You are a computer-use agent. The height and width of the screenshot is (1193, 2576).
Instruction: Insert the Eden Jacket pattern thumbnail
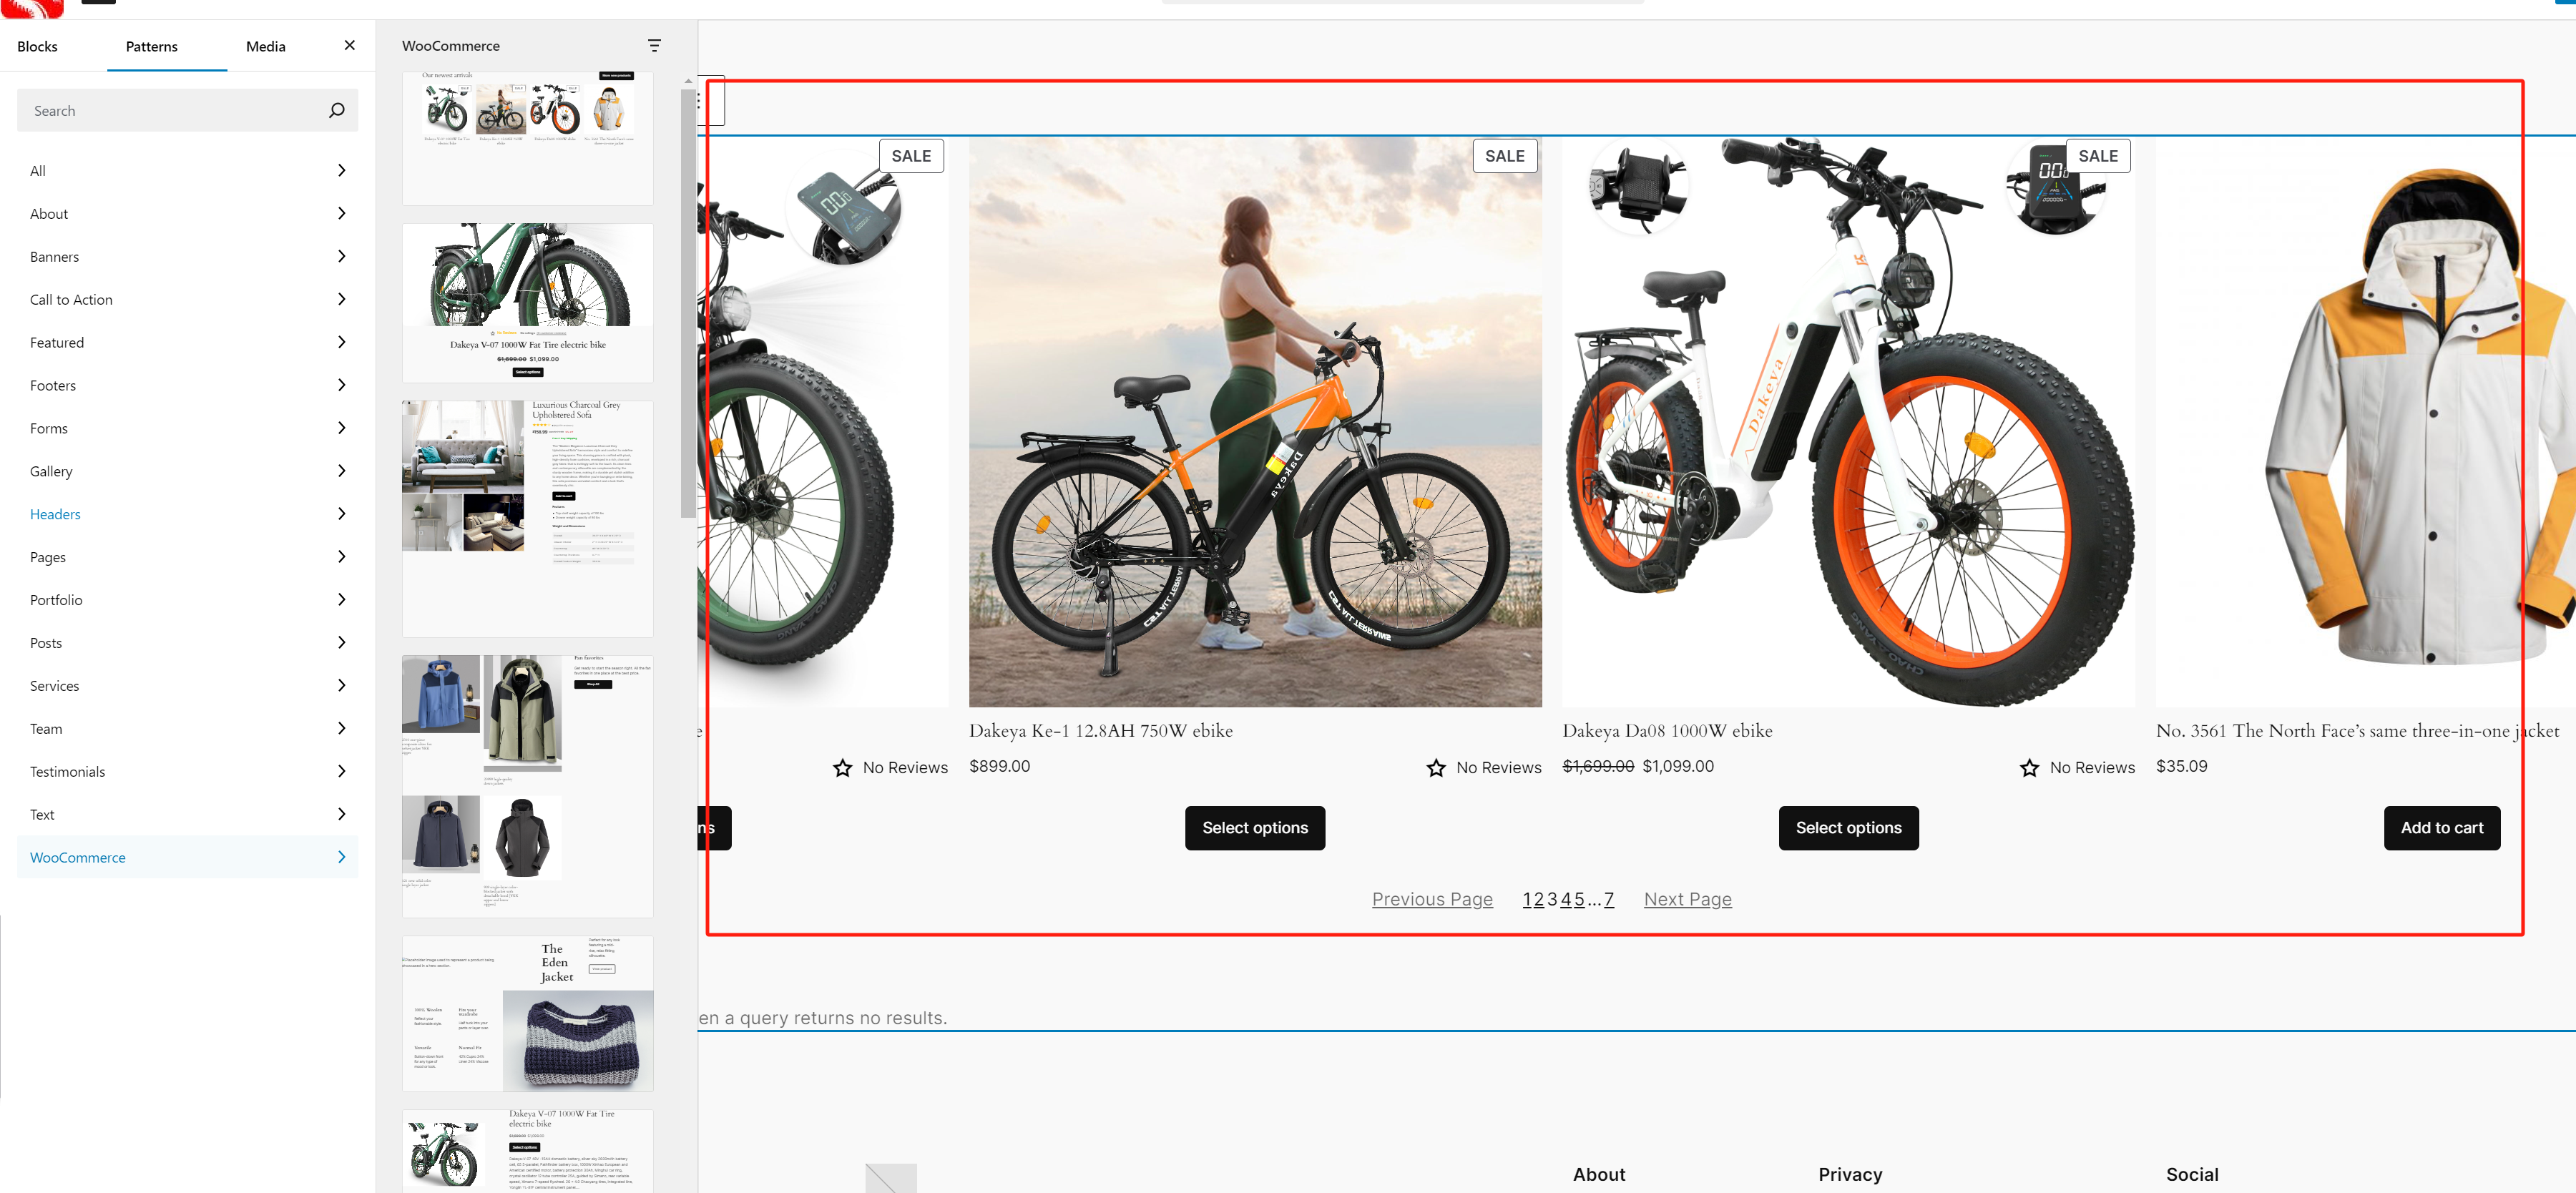(x=527, y=1012)
